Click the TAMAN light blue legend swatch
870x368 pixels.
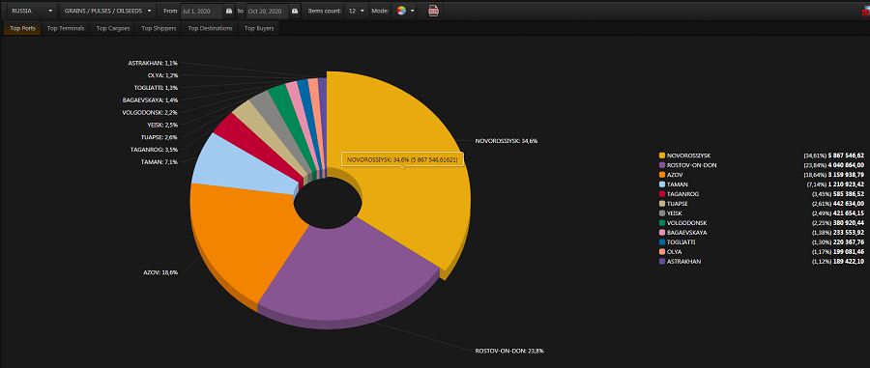tap(662, 184)
